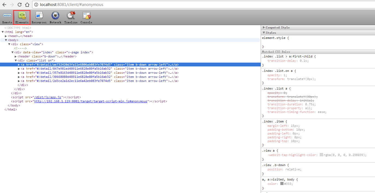
Task: Reload the current page
Action: tap(20, 5)
